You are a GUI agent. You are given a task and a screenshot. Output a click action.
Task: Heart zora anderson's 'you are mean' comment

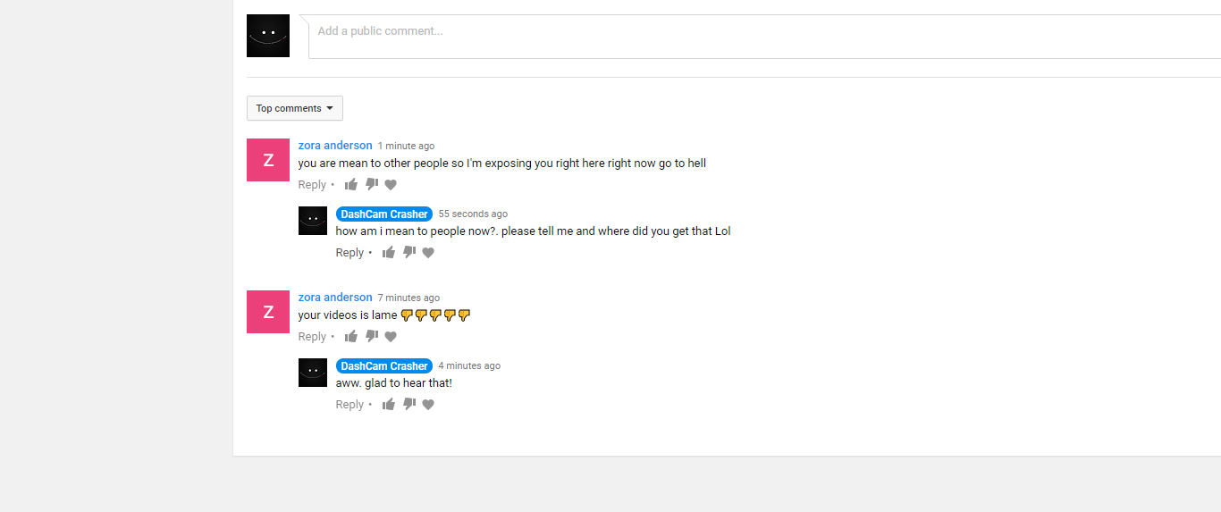[391, 185]
